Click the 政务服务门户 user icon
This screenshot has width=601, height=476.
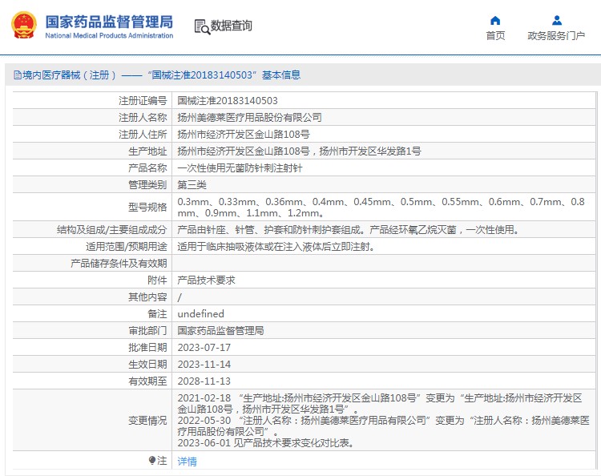pos(557,20)
